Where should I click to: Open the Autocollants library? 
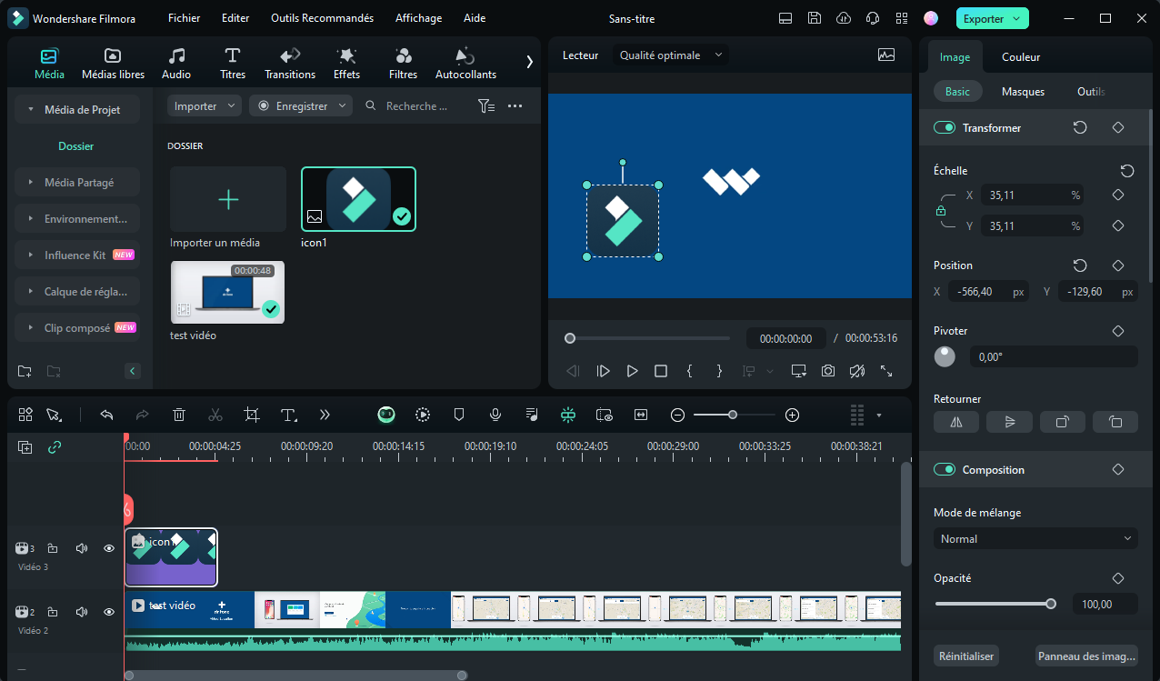click(x=465, y=63)
